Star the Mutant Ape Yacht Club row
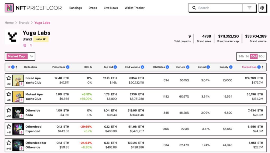270x153 pixels. 9,94
